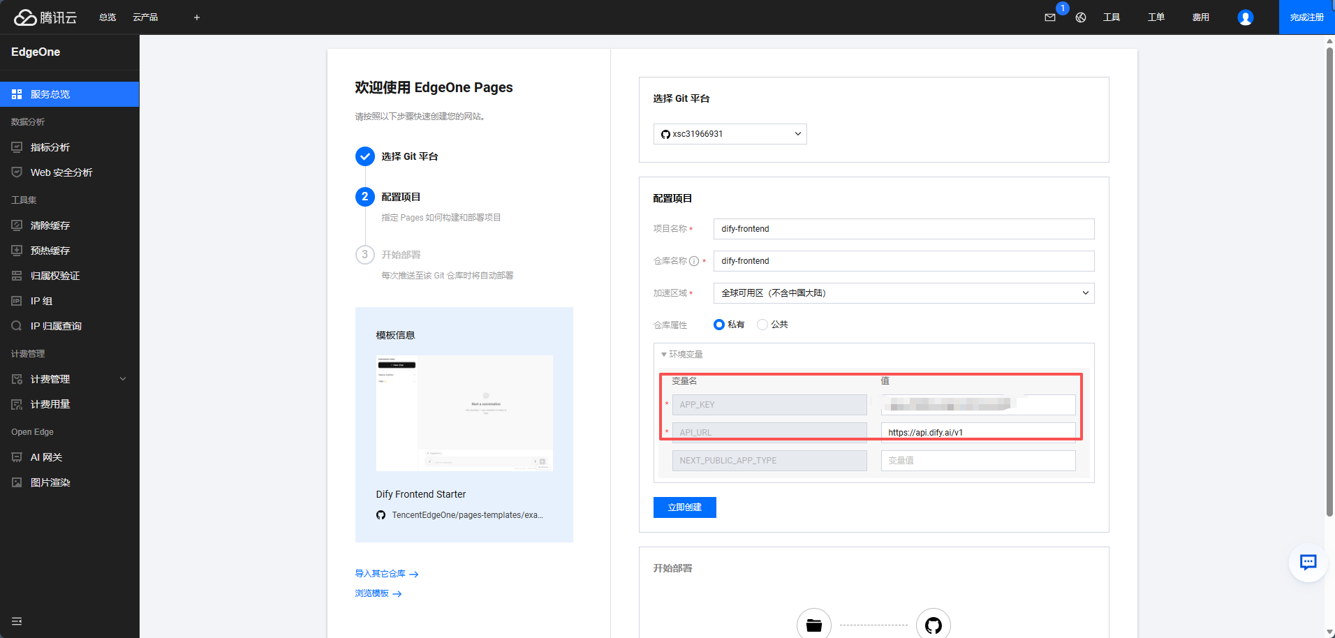Follow the 浏览模板 link
This screenshot has width=1335, height=638.
[x=378, y=593]
